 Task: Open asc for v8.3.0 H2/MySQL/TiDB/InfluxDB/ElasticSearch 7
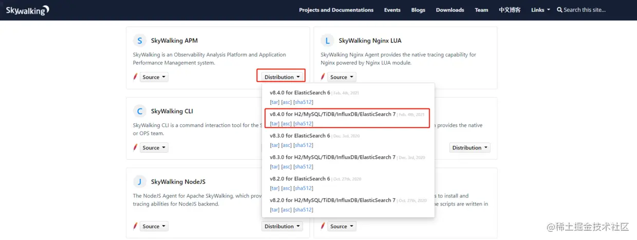pos(287,167)
